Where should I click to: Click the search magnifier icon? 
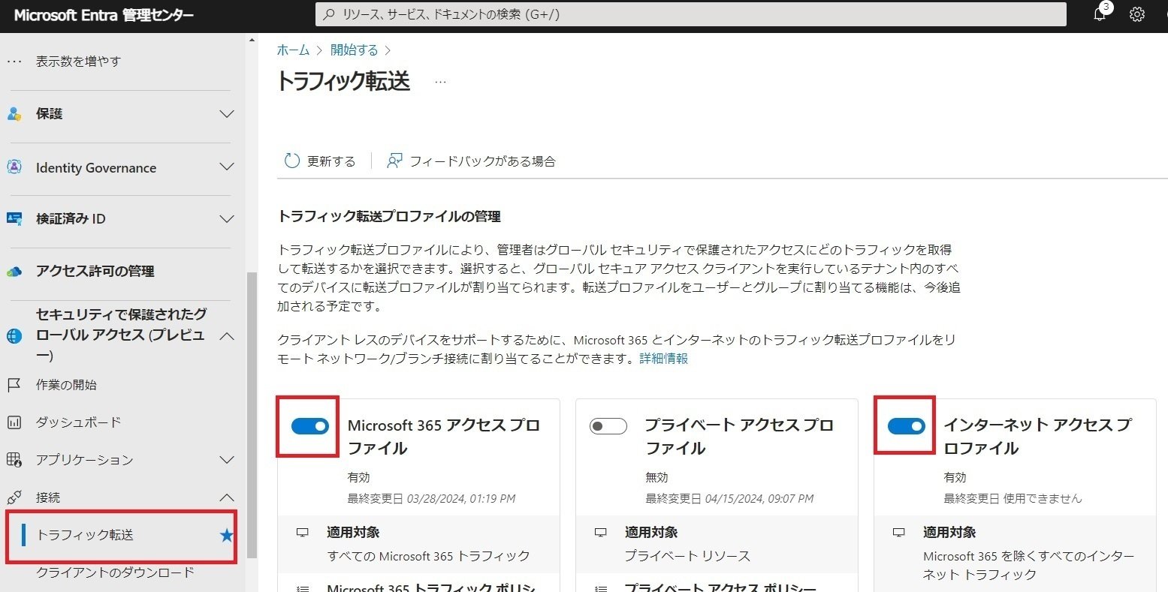329,14
